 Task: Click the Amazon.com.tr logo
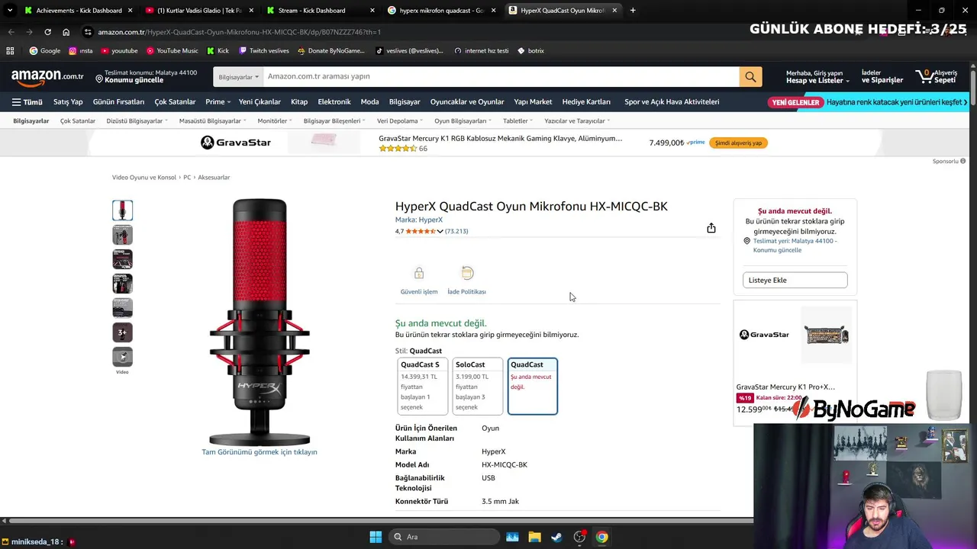coord(47,76)
